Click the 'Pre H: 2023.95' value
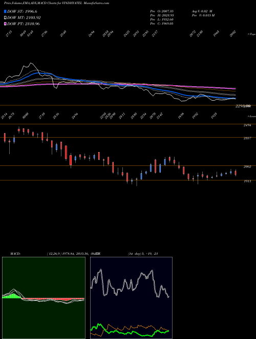 (162, 15)
